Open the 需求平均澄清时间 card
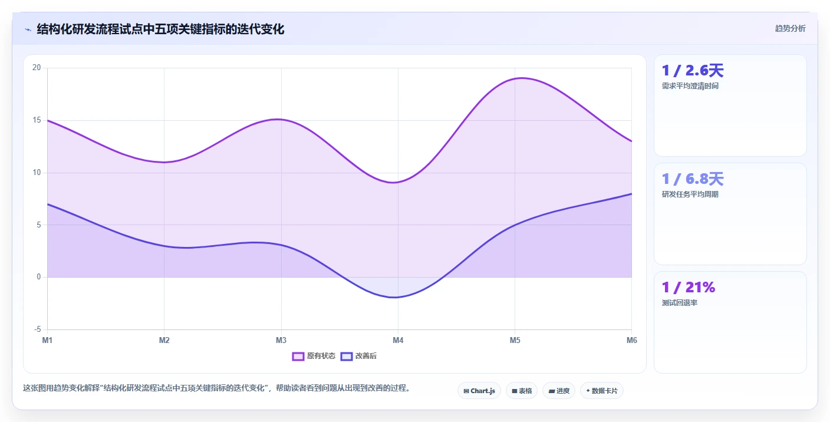 pos(730,105)
